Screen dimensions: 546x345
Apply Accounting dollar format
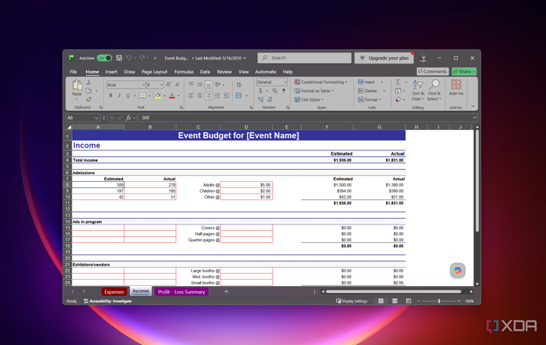pyautogui.click(x=260, y=91)
